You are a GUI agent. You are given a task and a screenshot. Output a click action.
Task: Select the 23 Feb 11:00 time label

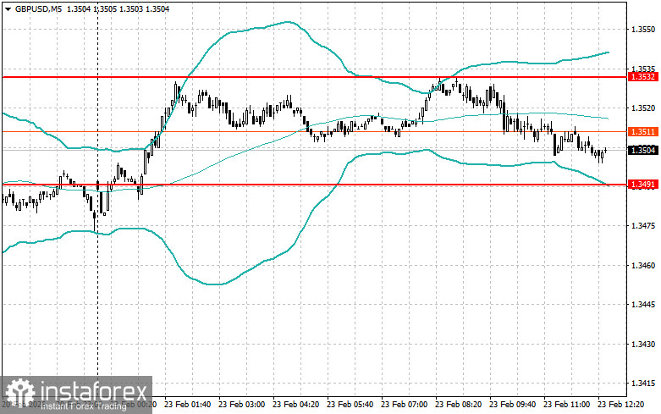coord(566,405)
